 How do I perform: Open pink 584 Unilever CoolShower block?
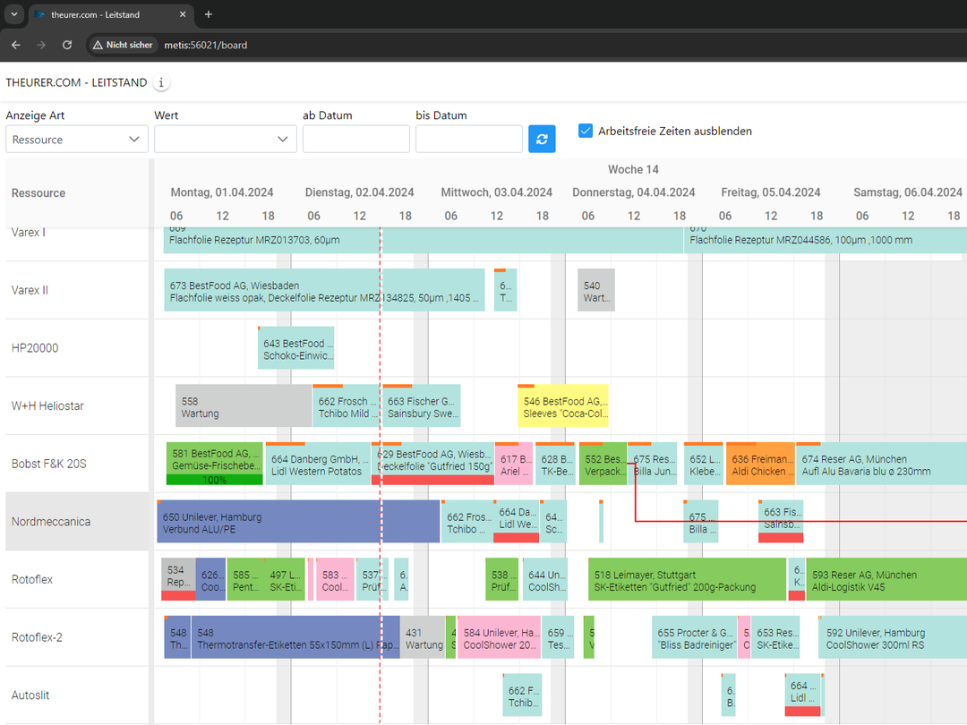[499, 637]
